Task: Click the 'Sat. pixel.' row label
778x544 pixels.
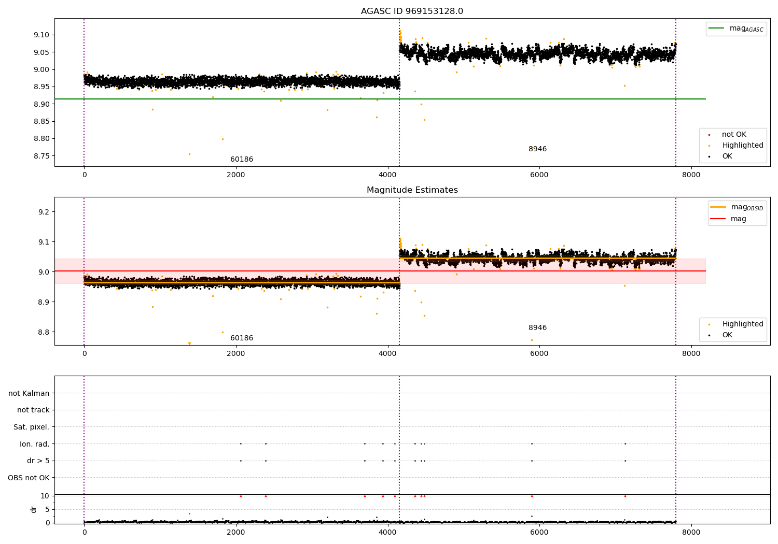Action: coord(32,427)
